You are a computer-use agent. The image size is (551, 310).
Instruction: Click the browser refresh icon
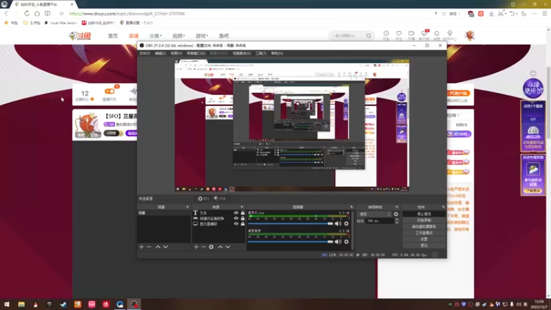[27, 13]
